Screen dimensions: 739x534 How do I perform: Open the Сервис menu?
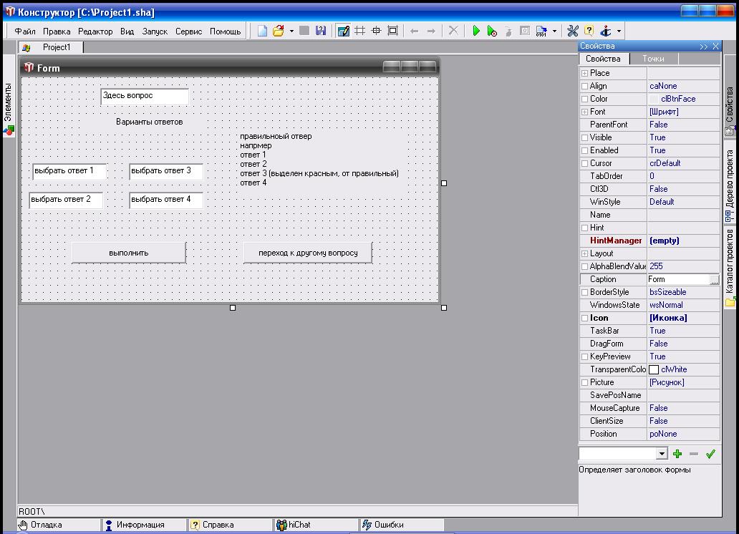point(188,31)
